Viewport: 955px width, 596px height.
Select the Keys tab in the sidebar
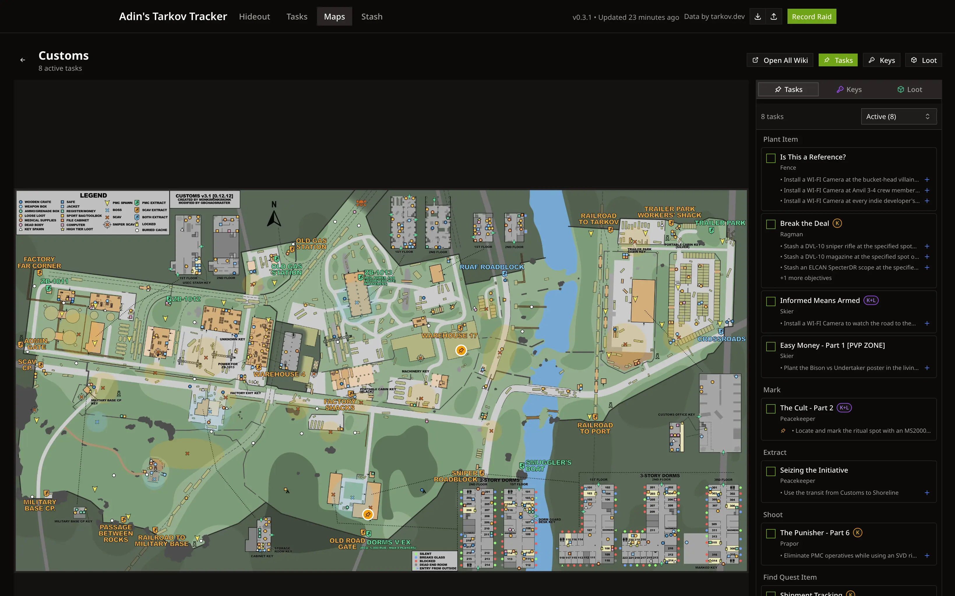pos(849,89)
